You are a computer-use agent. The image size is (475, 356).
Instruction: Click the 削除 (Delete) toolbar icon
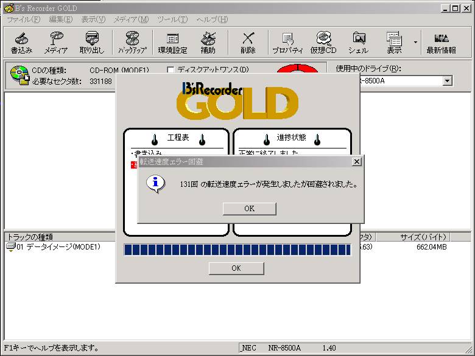248,43
